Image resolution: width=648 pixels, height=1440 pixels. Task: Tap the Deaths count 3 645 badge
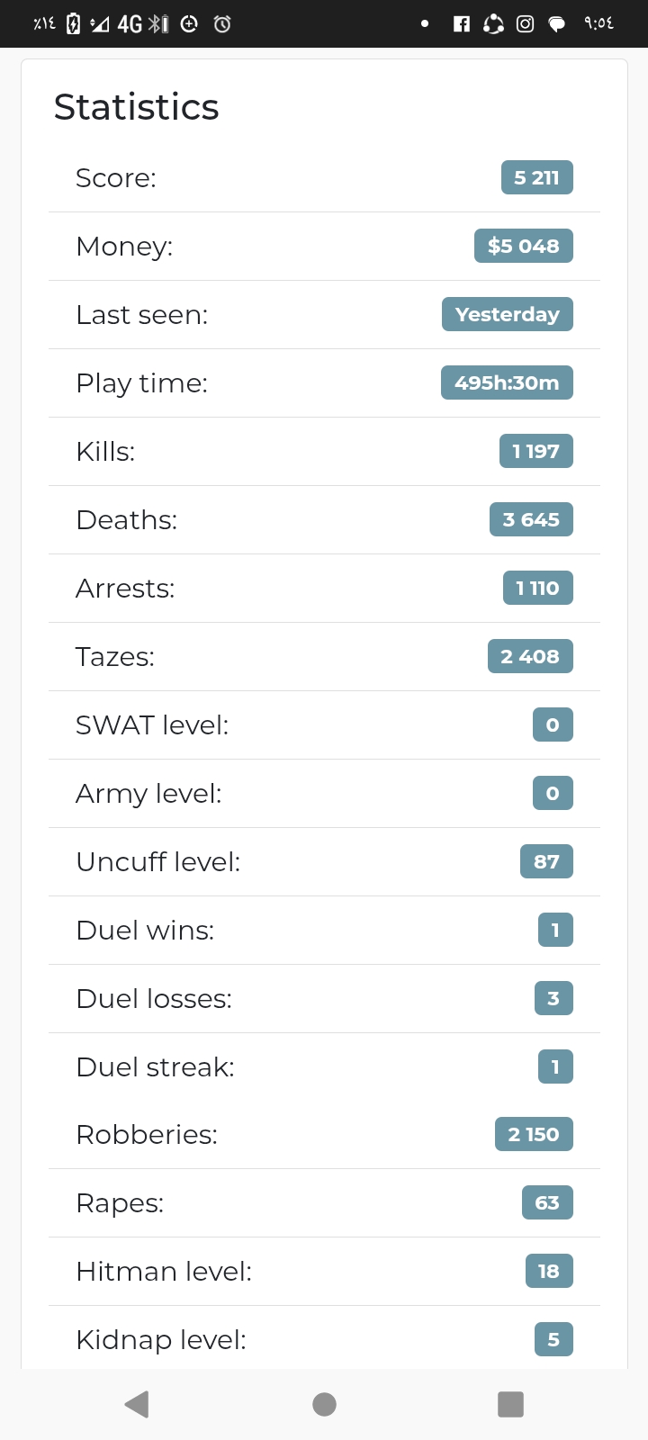531,519
